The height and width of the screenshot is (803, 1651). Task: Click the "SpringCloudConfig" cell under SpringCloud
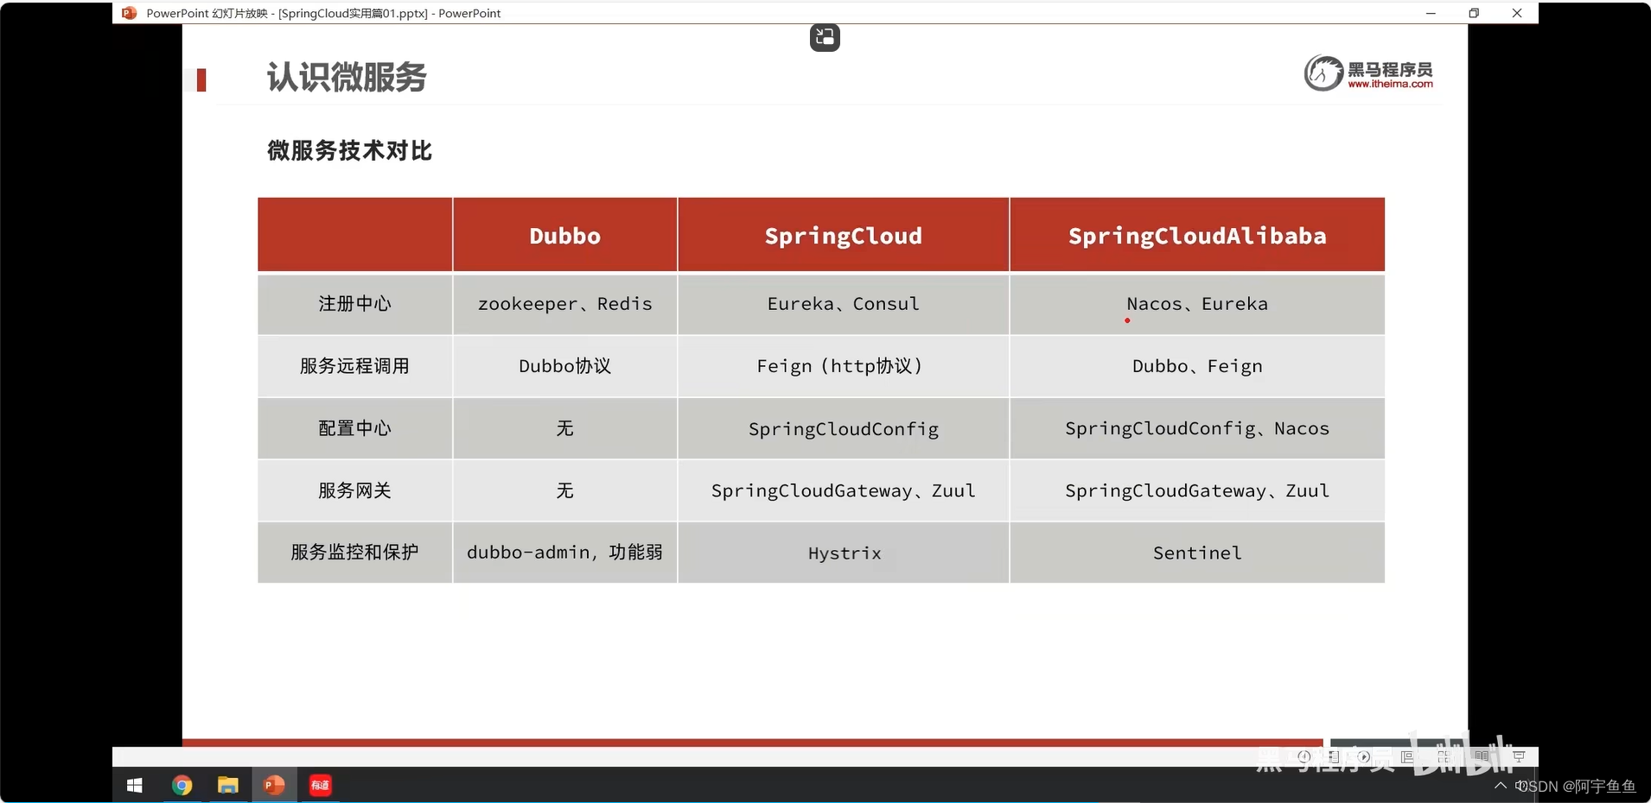[x=844, y=428]
